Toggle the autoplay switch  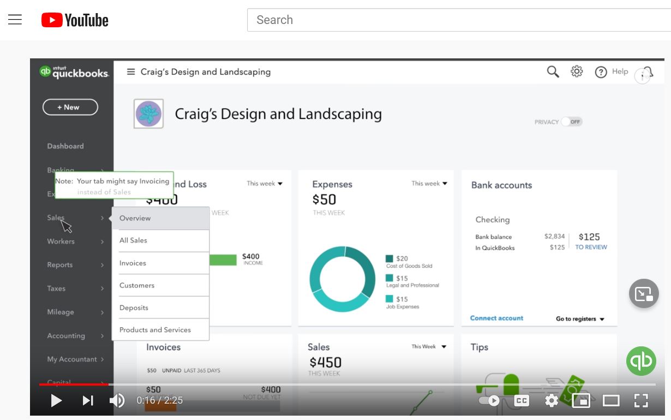click(489, 401)
